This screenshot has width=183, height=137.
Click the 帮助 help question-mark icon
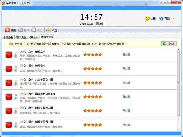161,18
